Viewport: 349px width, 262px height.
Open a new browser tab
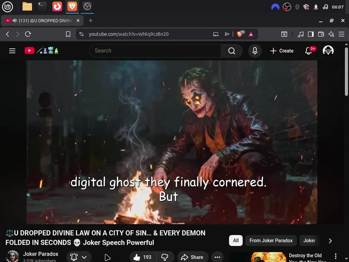tap(91, 20)
